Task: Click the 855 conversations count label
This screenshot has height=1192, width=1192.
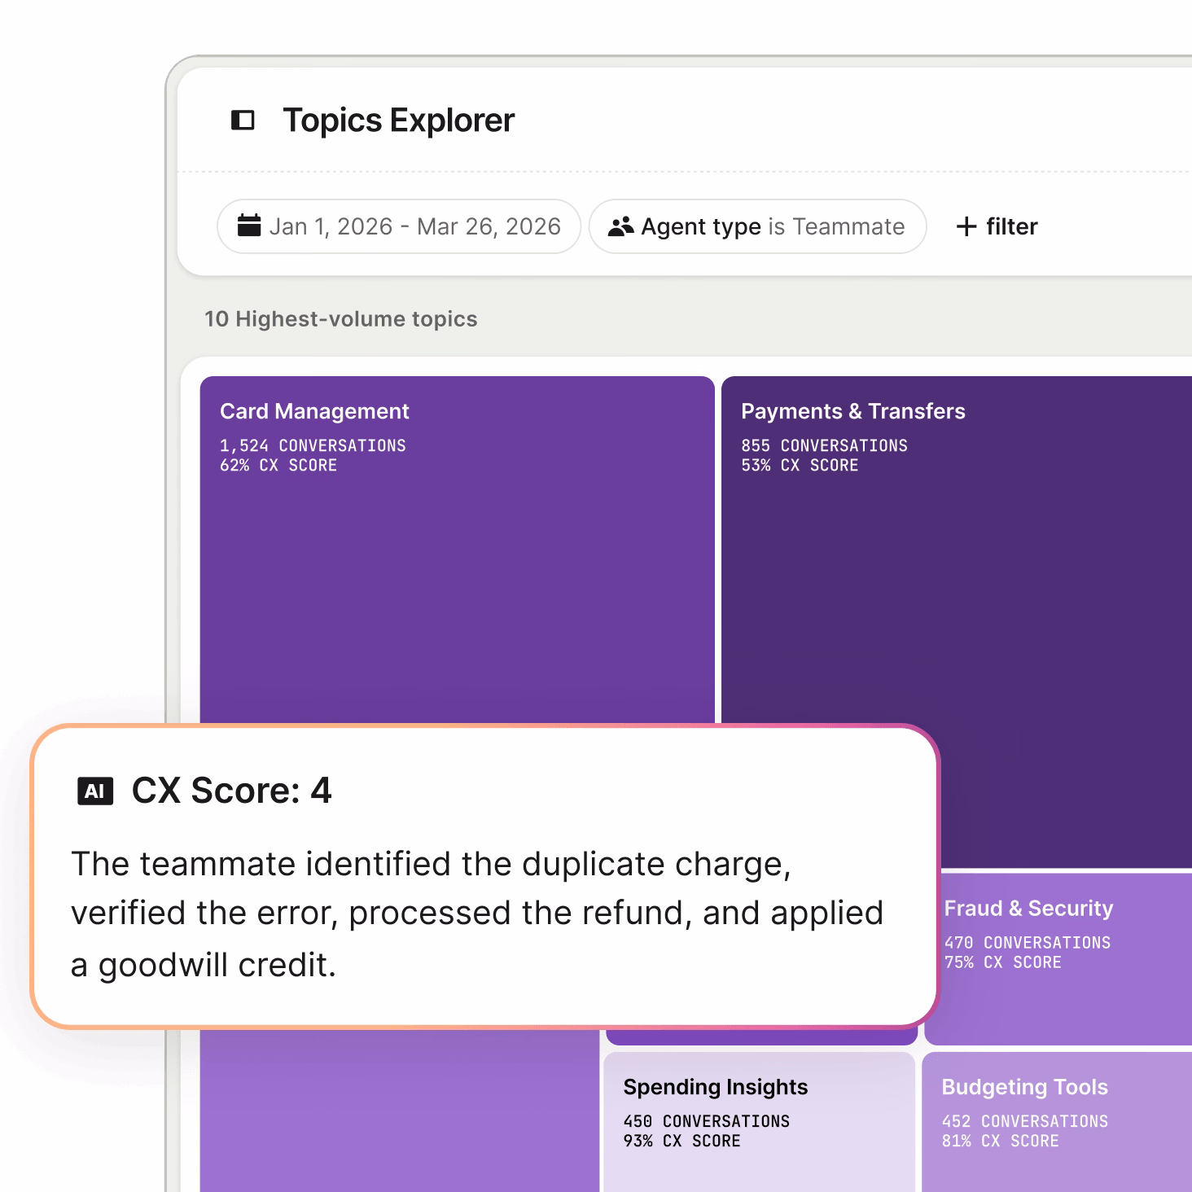Action: [x=823, y=446]
